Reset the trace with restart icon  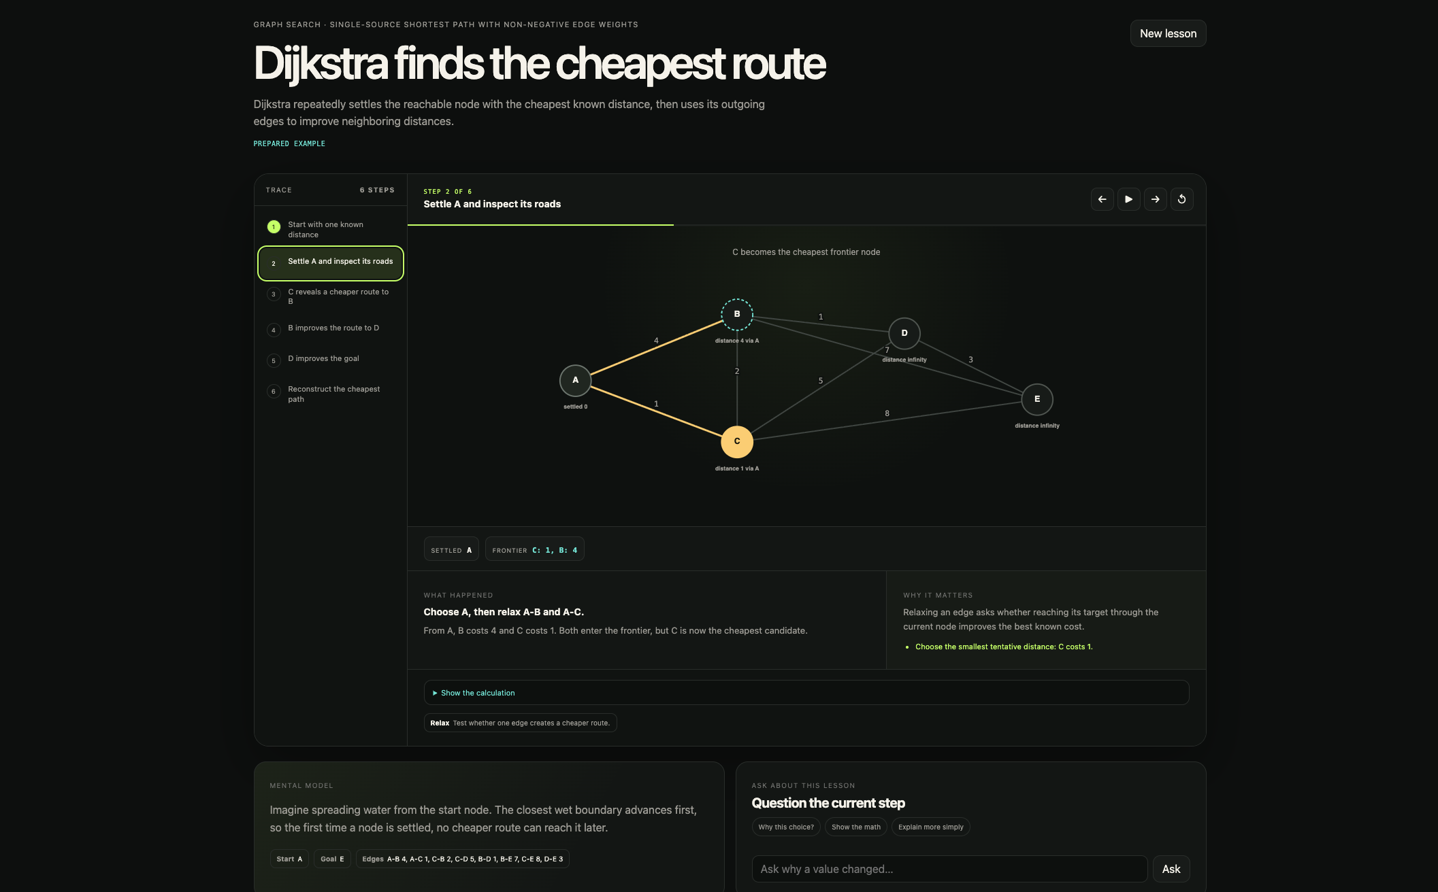click(1181, 199)
